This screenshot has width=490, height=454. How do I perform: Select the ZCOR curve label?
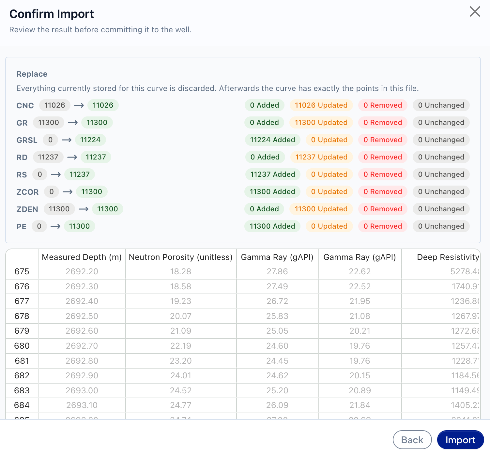27,192
